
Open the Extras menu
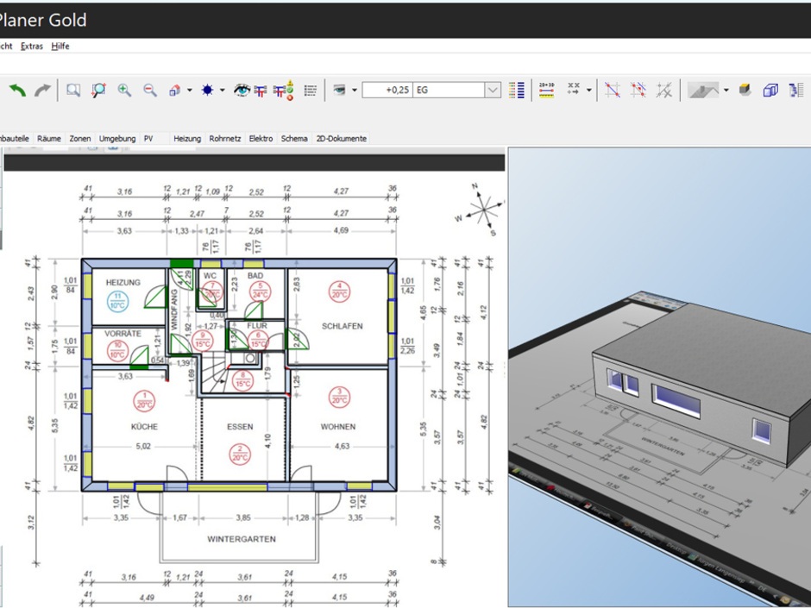click(32, 47)
